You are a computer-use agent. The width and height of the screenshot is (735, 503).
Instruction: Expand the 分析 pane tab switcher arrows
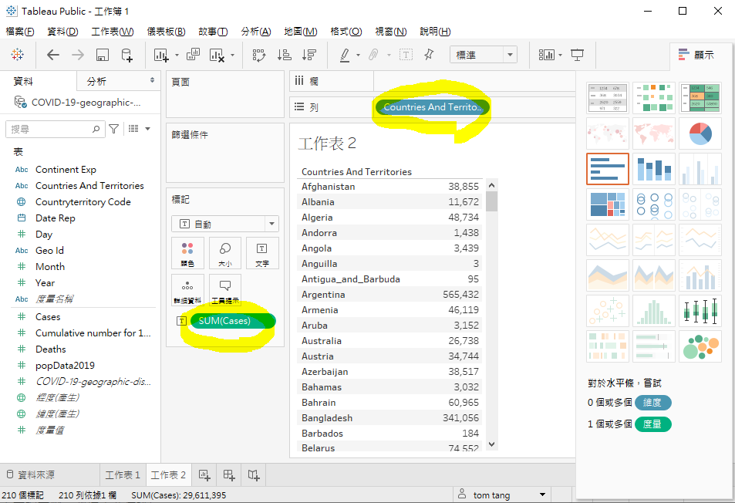153,80
